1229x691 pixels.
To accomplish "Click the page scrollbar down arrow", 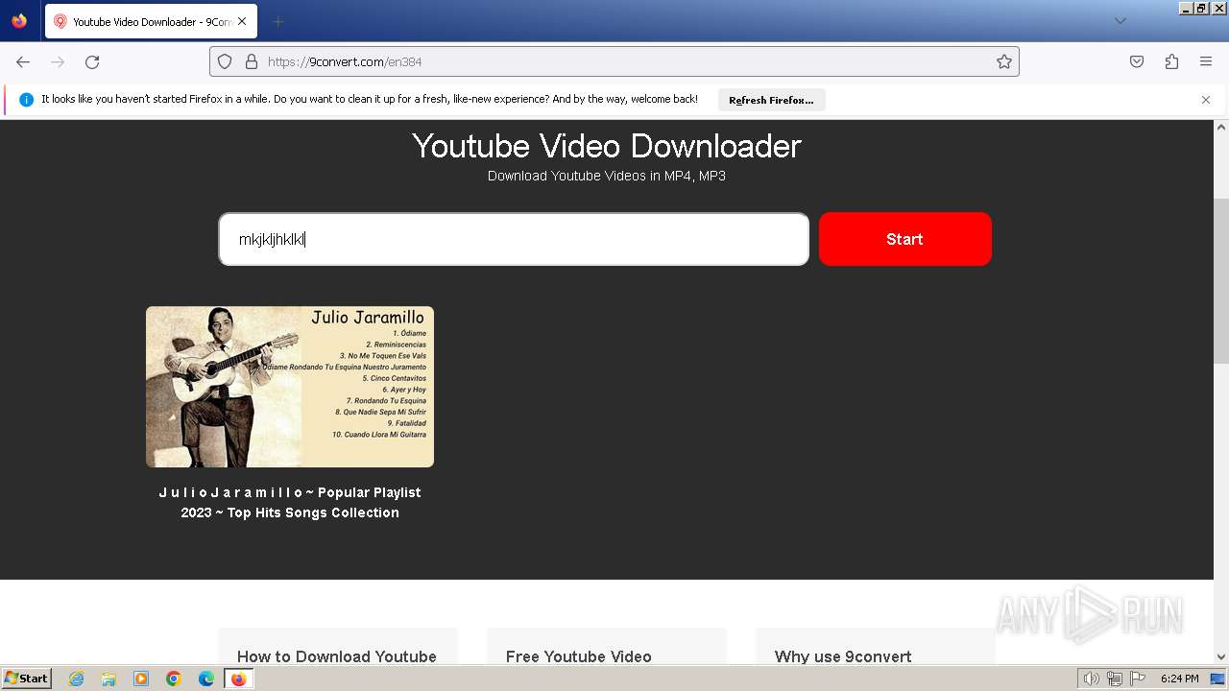I will pyautogui.click(x=1221, y=656).
